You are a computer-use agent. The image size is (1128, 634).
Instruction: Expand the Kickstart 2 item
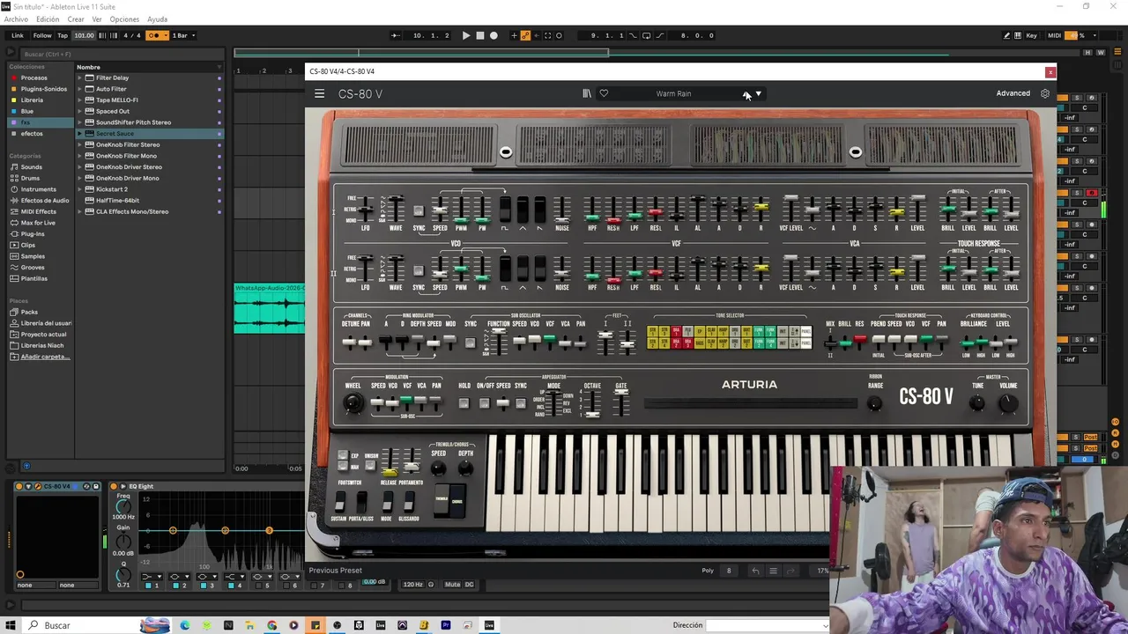[x=79, y=189]
